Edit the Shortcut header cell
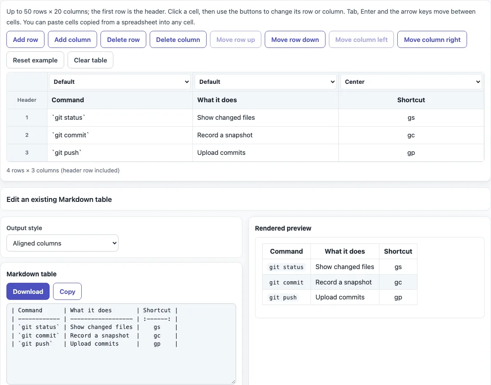 [x=411, y=100]
